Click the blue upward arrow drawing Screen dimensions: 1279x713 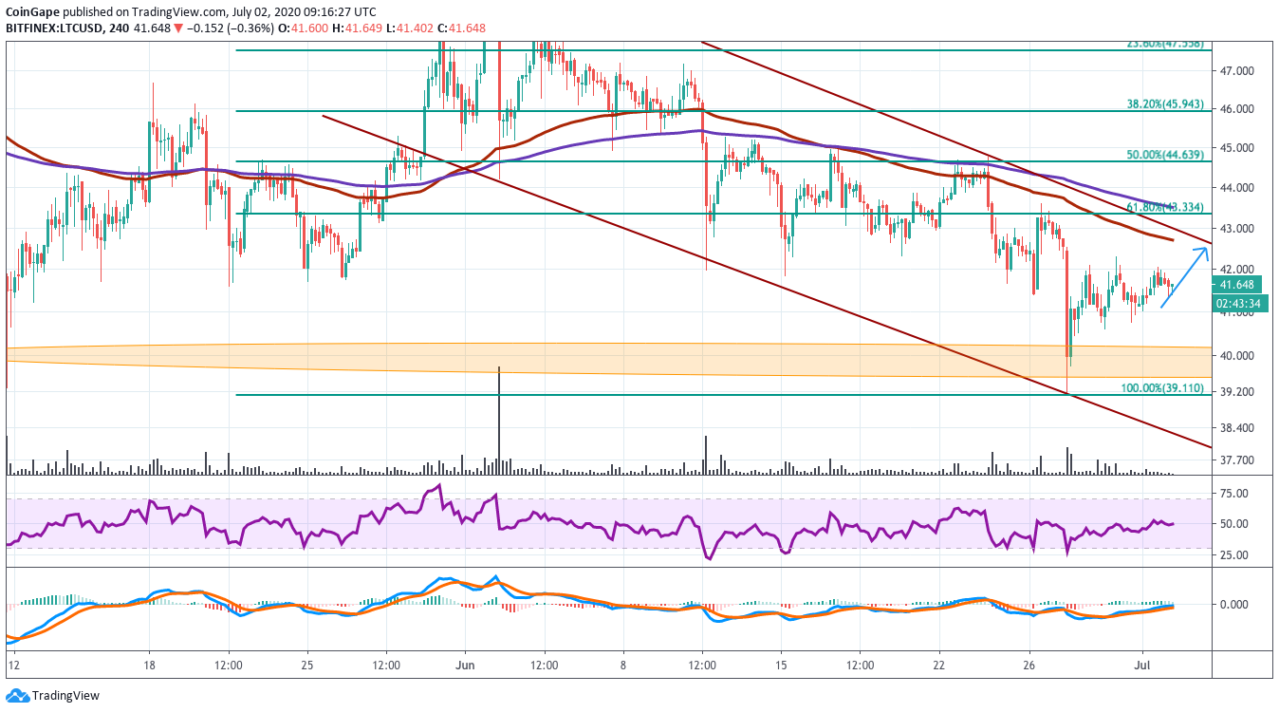pos(1185,276)
